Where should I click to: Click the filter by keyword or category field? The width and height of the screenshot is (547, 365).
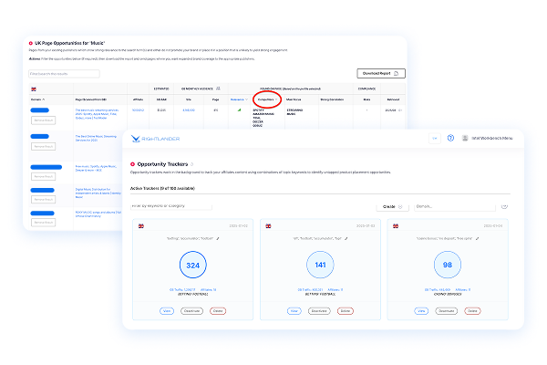pyautogui.click(x=171, y=206)
